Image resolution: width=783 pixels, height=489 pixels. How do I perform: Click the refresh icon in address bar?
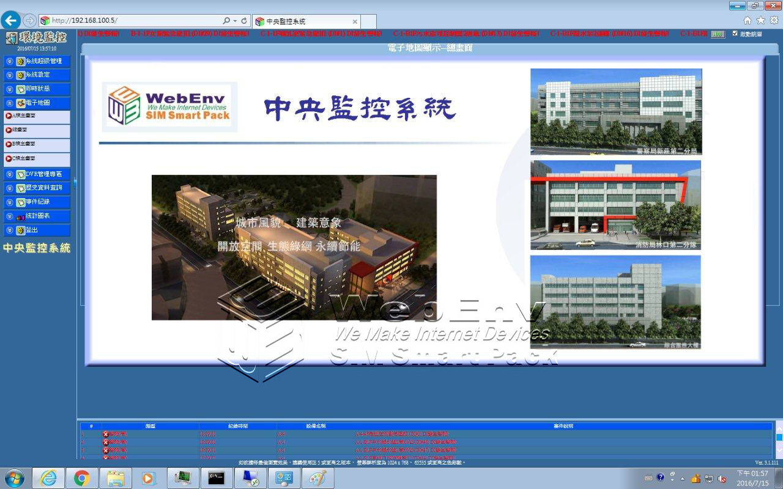tap(244, 21)
